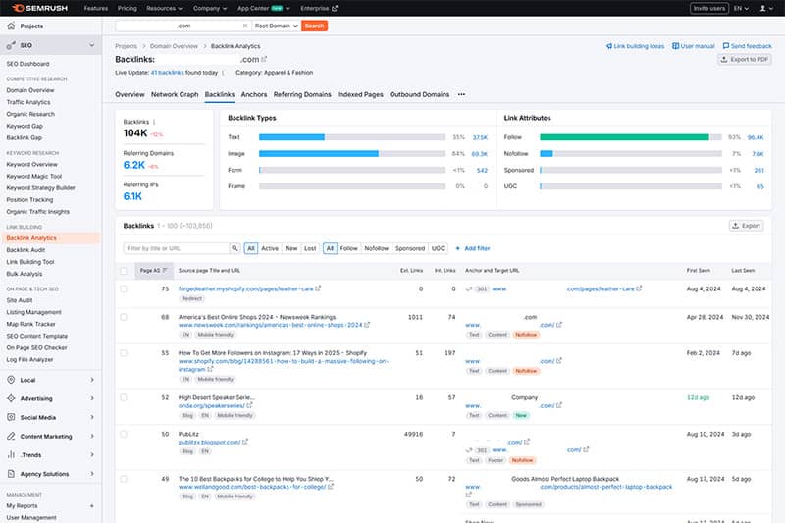
Task: Clear the domain search field with X icon
Action: 245,26
